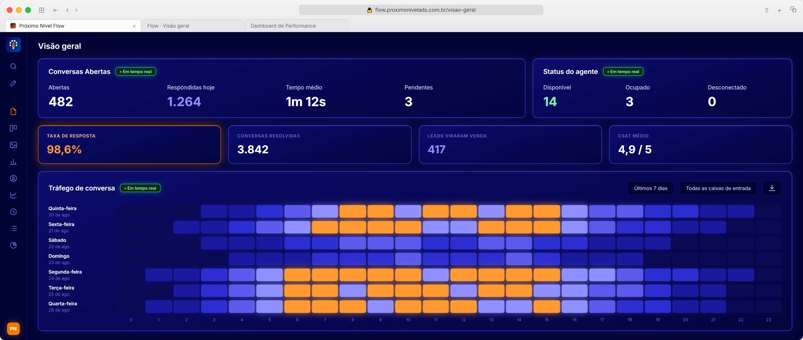Open the image gallery sidebar icon

pyautogui.click(x=13, y=145)
